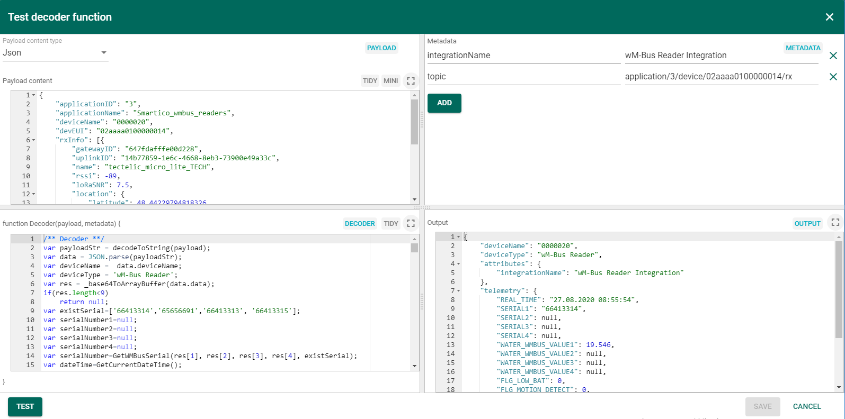Collapse the attributes block in output
845x419 pixels.
point(459,264)
